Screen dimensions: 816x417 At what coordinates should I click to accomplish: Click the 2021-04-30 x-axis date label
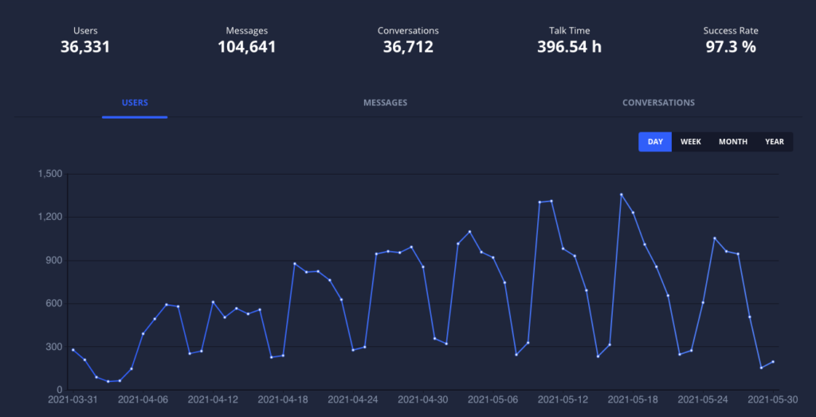tap(422, 399)
